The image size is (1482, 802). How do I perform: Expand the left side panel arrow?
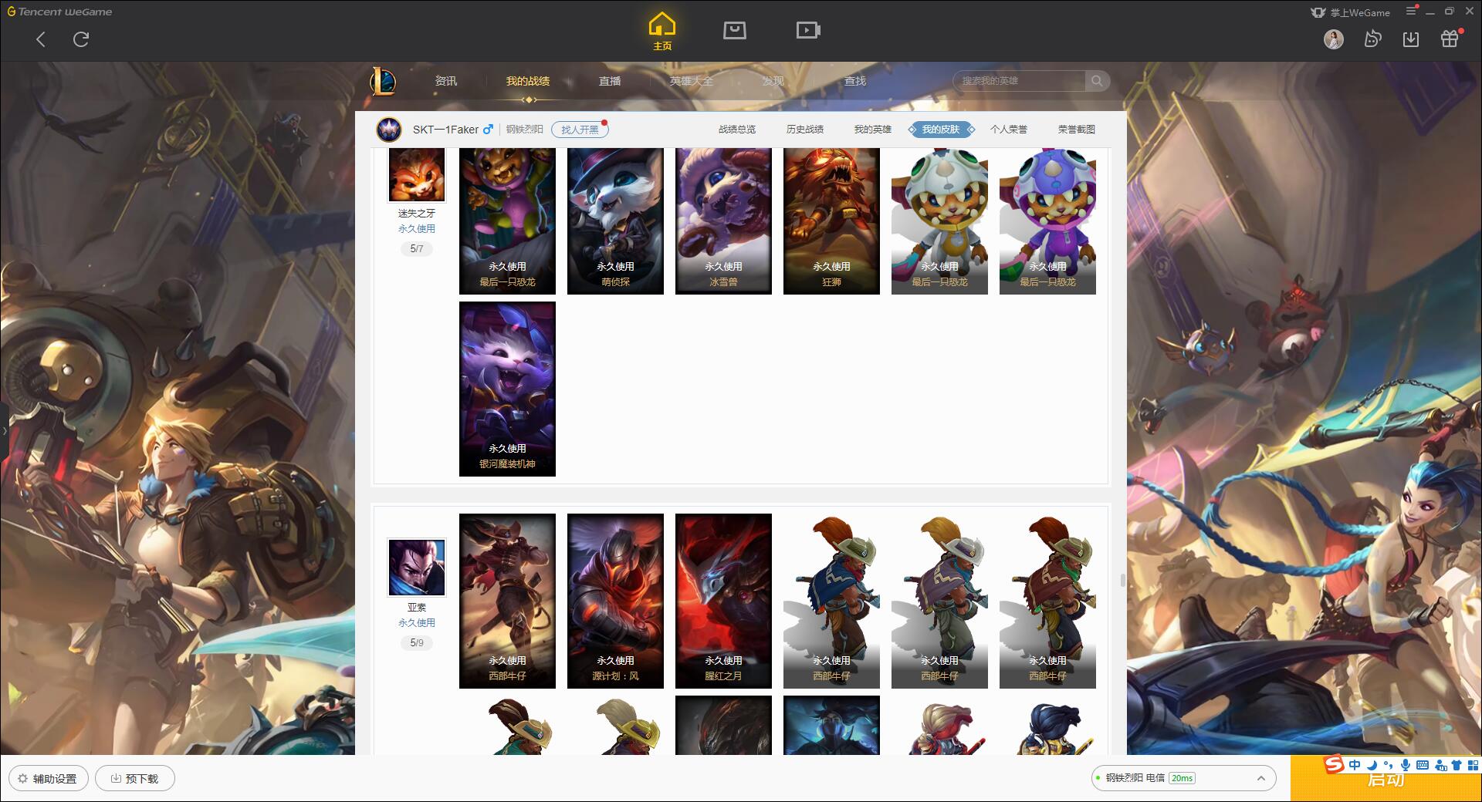tap(4, 430)
